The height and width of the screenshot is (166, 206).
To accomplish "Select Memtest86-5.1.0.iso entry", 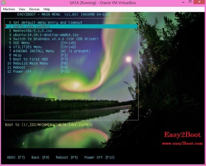I will pyautogui.click(x=31, y=31).
